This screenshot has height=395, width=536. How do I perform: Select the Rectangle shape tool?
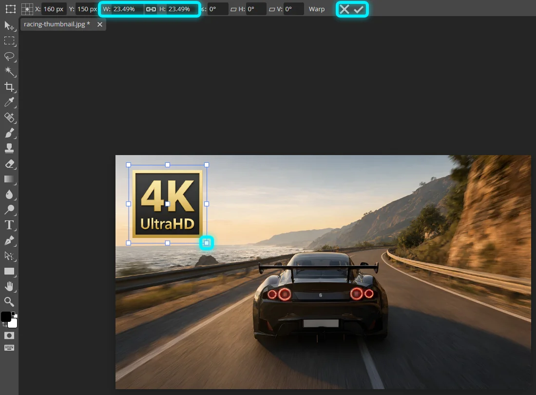9,271
